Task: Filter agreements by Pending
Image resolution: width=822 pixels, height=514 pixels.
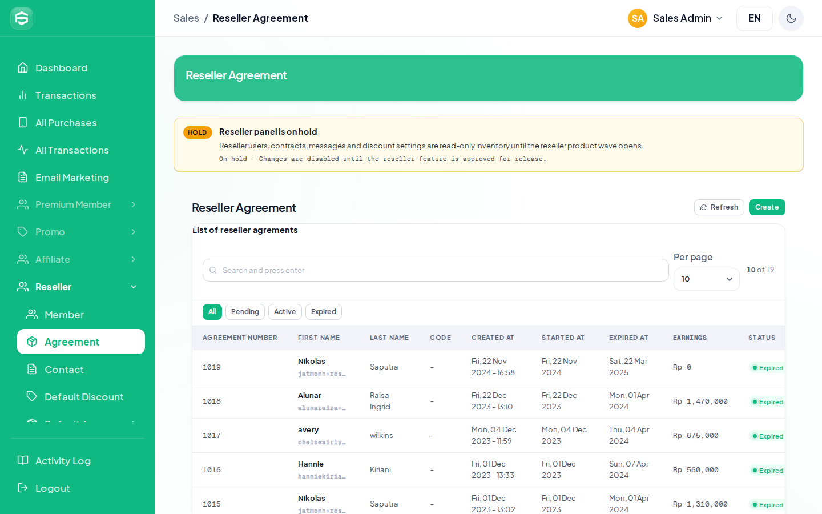Action: point(245,312)
